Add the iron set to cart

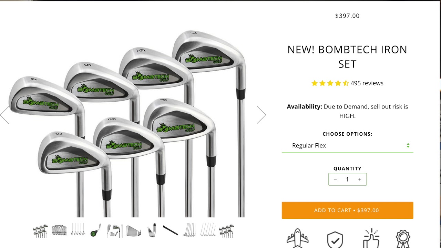coord(347,210)
